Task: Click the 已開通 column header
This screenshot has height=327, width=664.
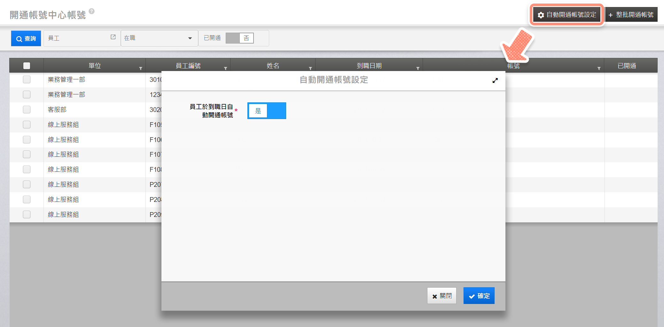Action: pyautogui.click(x=627, y=66)
